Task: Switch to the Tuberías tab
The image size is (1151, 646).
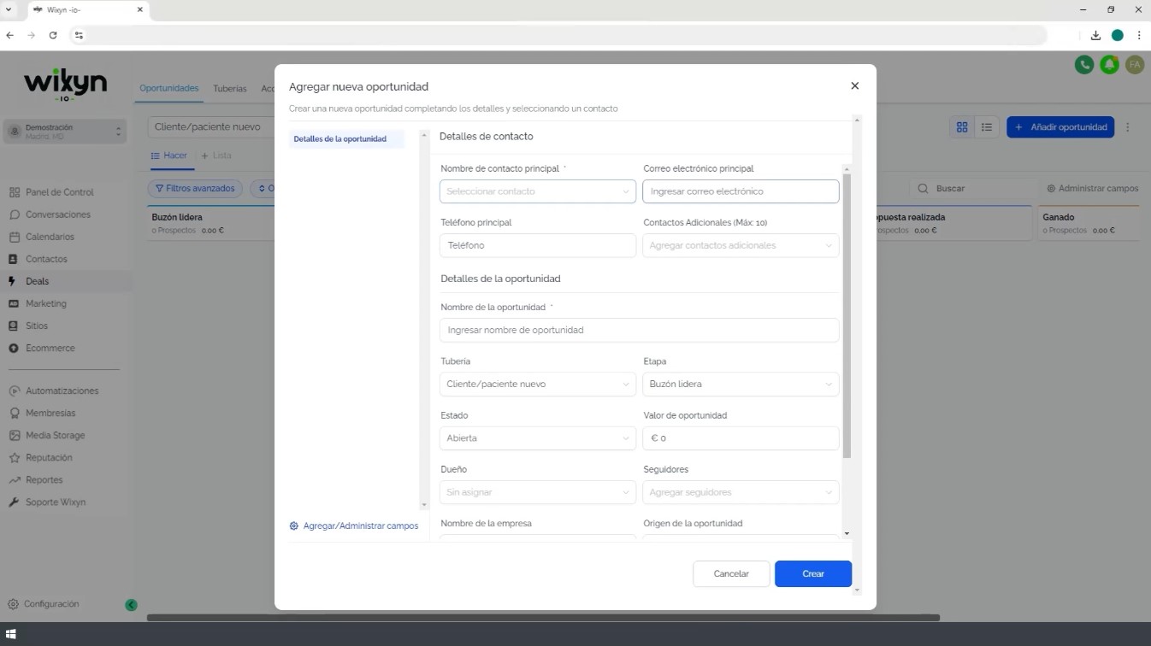Action: (x=230, y=88)
